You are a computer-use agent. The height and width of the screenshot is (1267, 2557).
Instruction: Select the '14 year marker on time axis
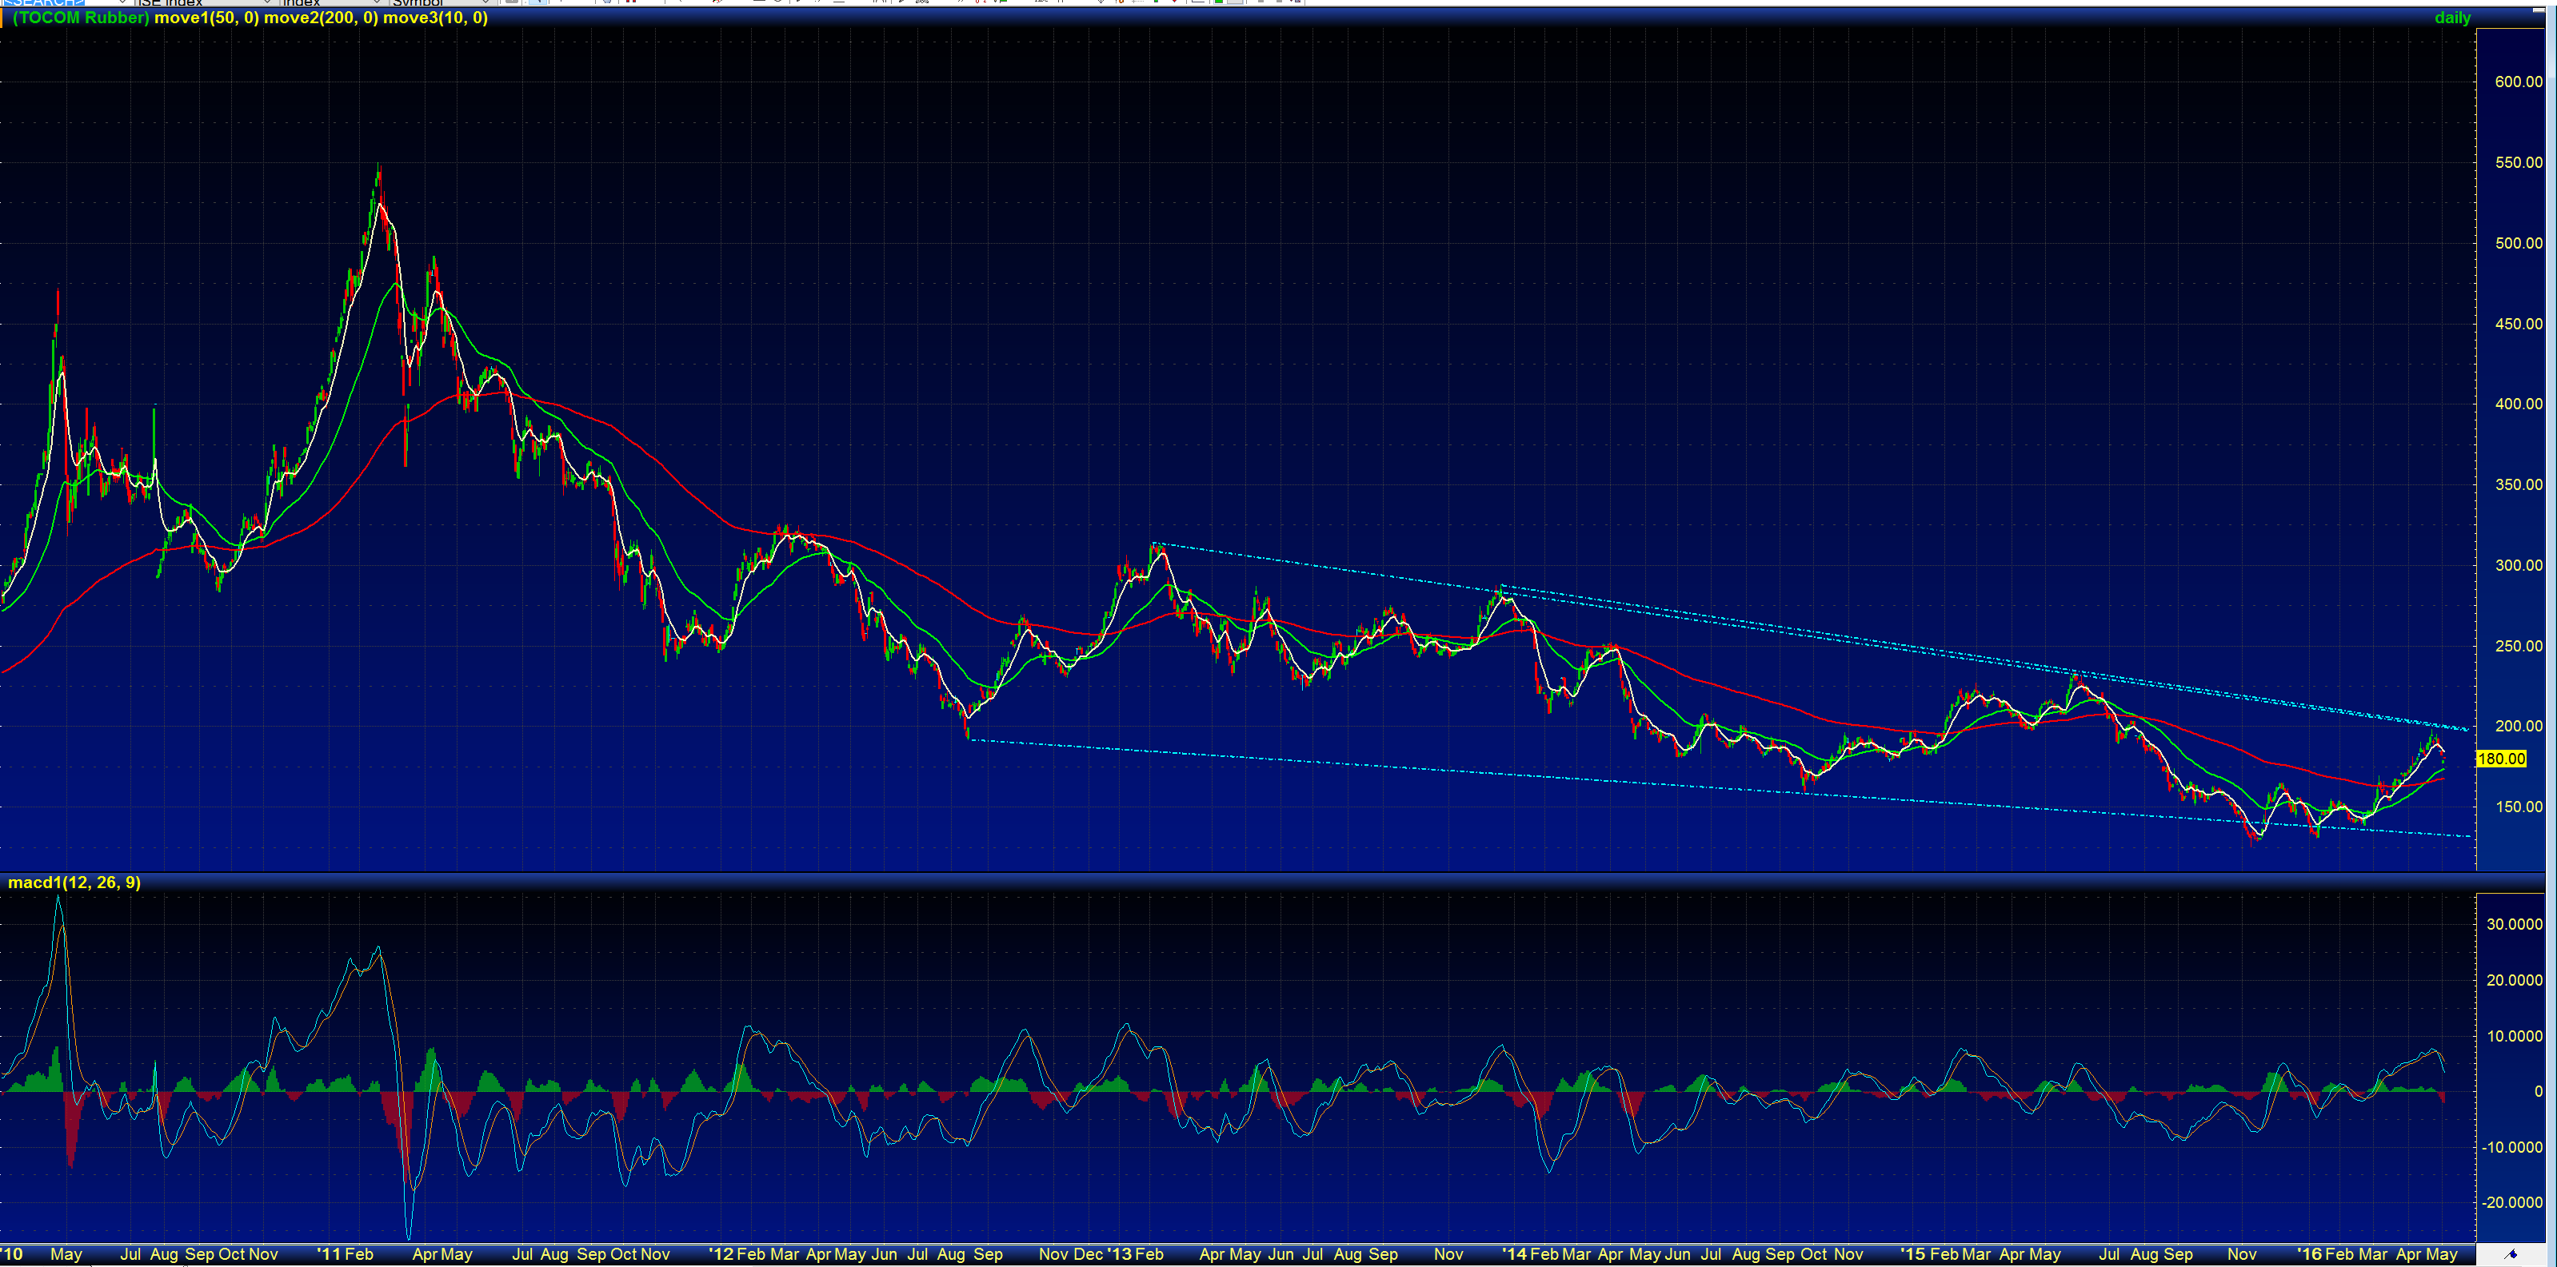[1514, 1254]
